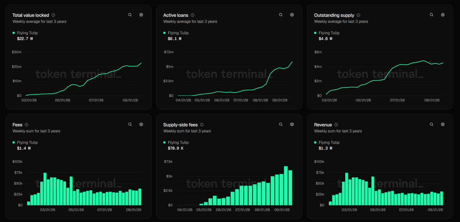Click the Fees info icon
This screenshot has width=460, height=222.
pyautogui.click(x=26, y=125)
